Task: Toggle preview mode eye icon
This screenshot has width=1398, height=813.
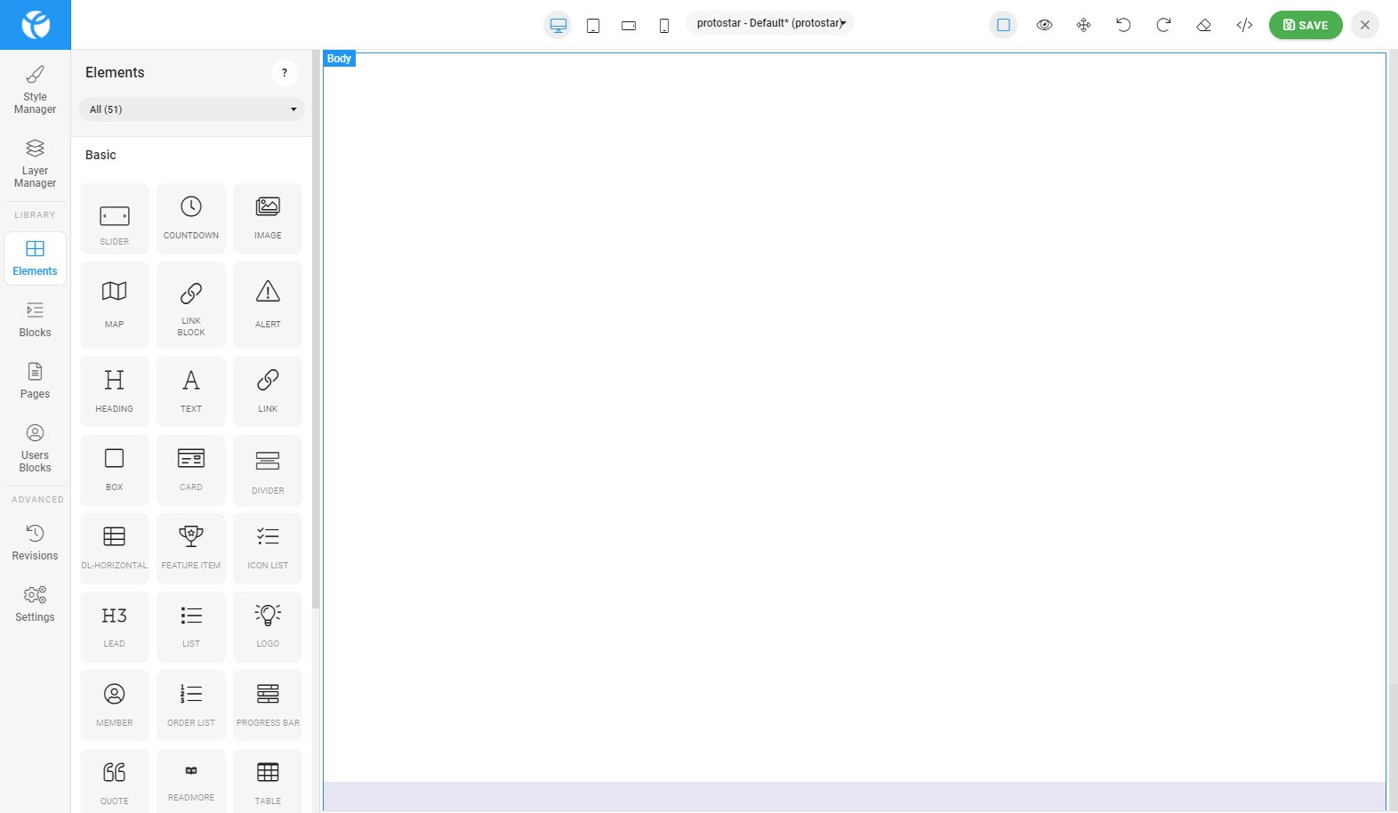Action: [x=1044, y=25]
